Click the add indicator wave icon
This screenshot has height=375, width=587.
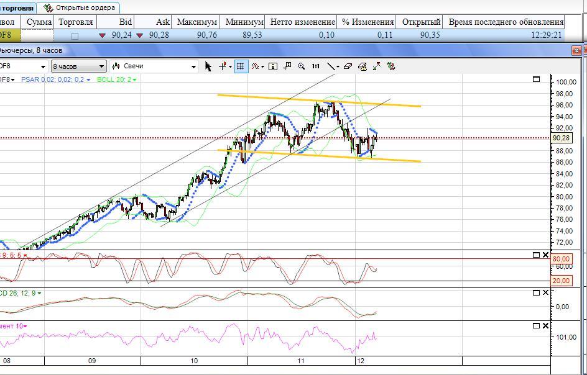pyautogui.click(x=256, y=66)
